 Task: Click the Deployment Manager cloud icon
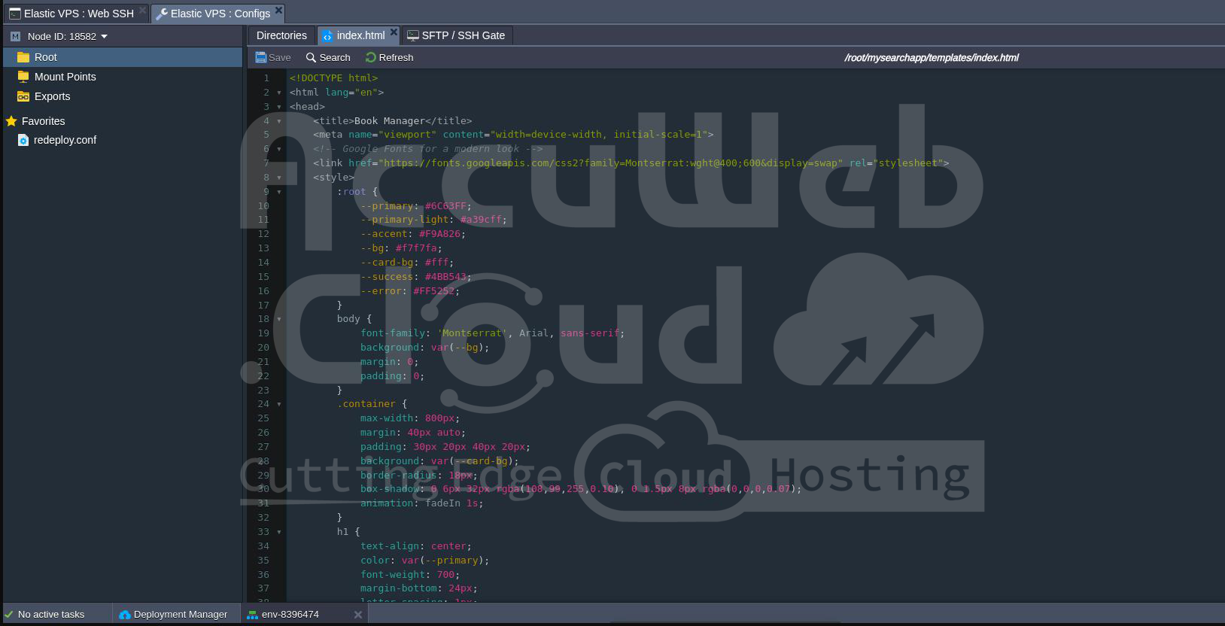click(125, 615)
